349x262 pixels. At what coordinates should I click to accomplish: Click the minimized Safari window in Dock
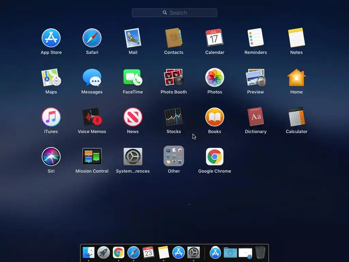tap(245, 253)
